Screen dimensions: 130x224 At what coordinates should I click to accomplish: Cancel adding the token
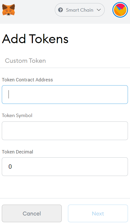32,213
